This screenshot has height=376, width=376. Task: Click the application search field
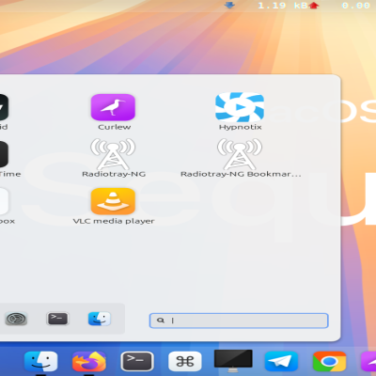(x=239, y=321)
